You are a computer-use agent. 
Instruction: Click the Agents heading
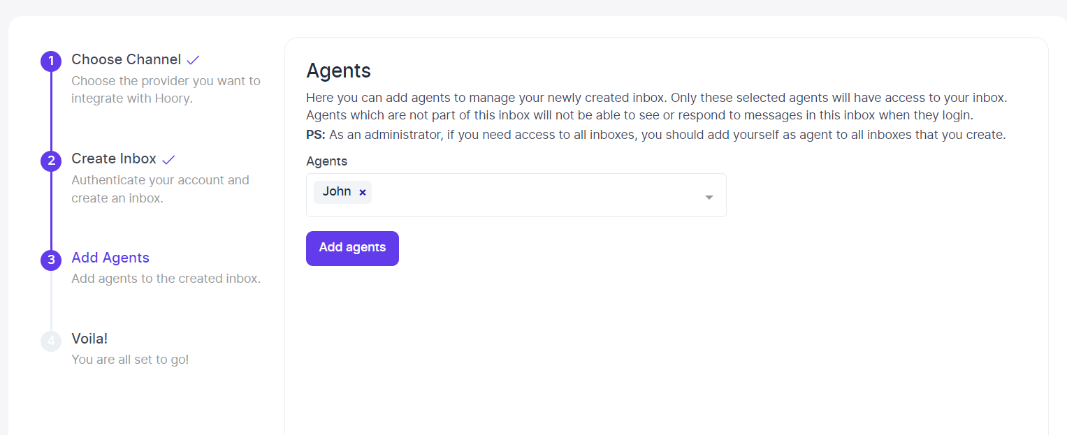pyautogui.click(x=338, y=71)
